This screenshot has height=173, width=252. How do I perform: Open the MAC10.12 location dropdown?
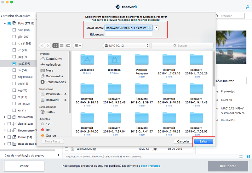(x=126, y=46)
